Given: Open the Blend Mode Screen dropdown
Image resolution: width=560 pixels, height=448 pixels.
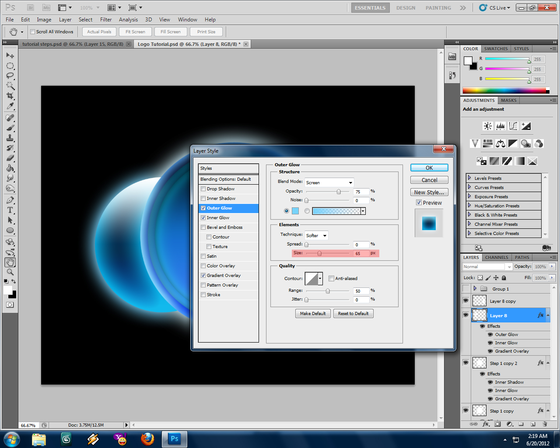Looking at the screenshot, I should tap(329, 182).
